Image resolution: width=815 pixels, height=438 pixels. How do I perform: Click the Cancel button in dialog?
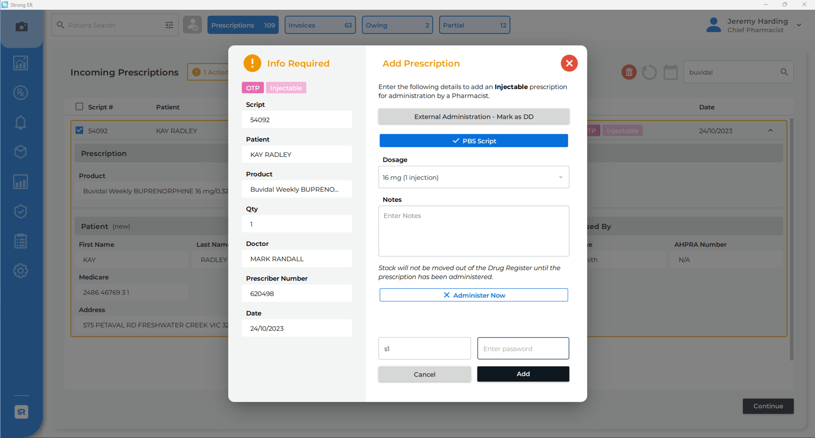[425, 374]
